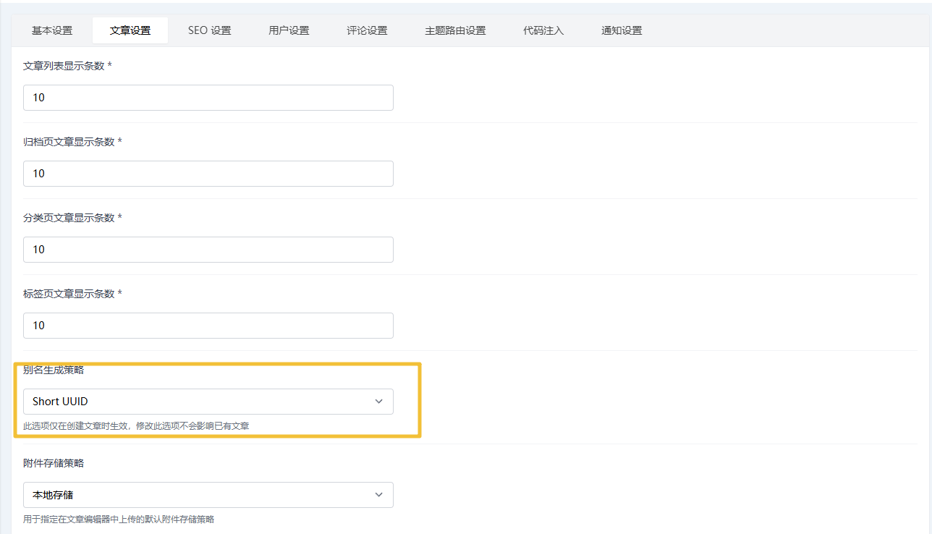Click the chevron arrow in Short UUID dropdown

pos(378,402)
